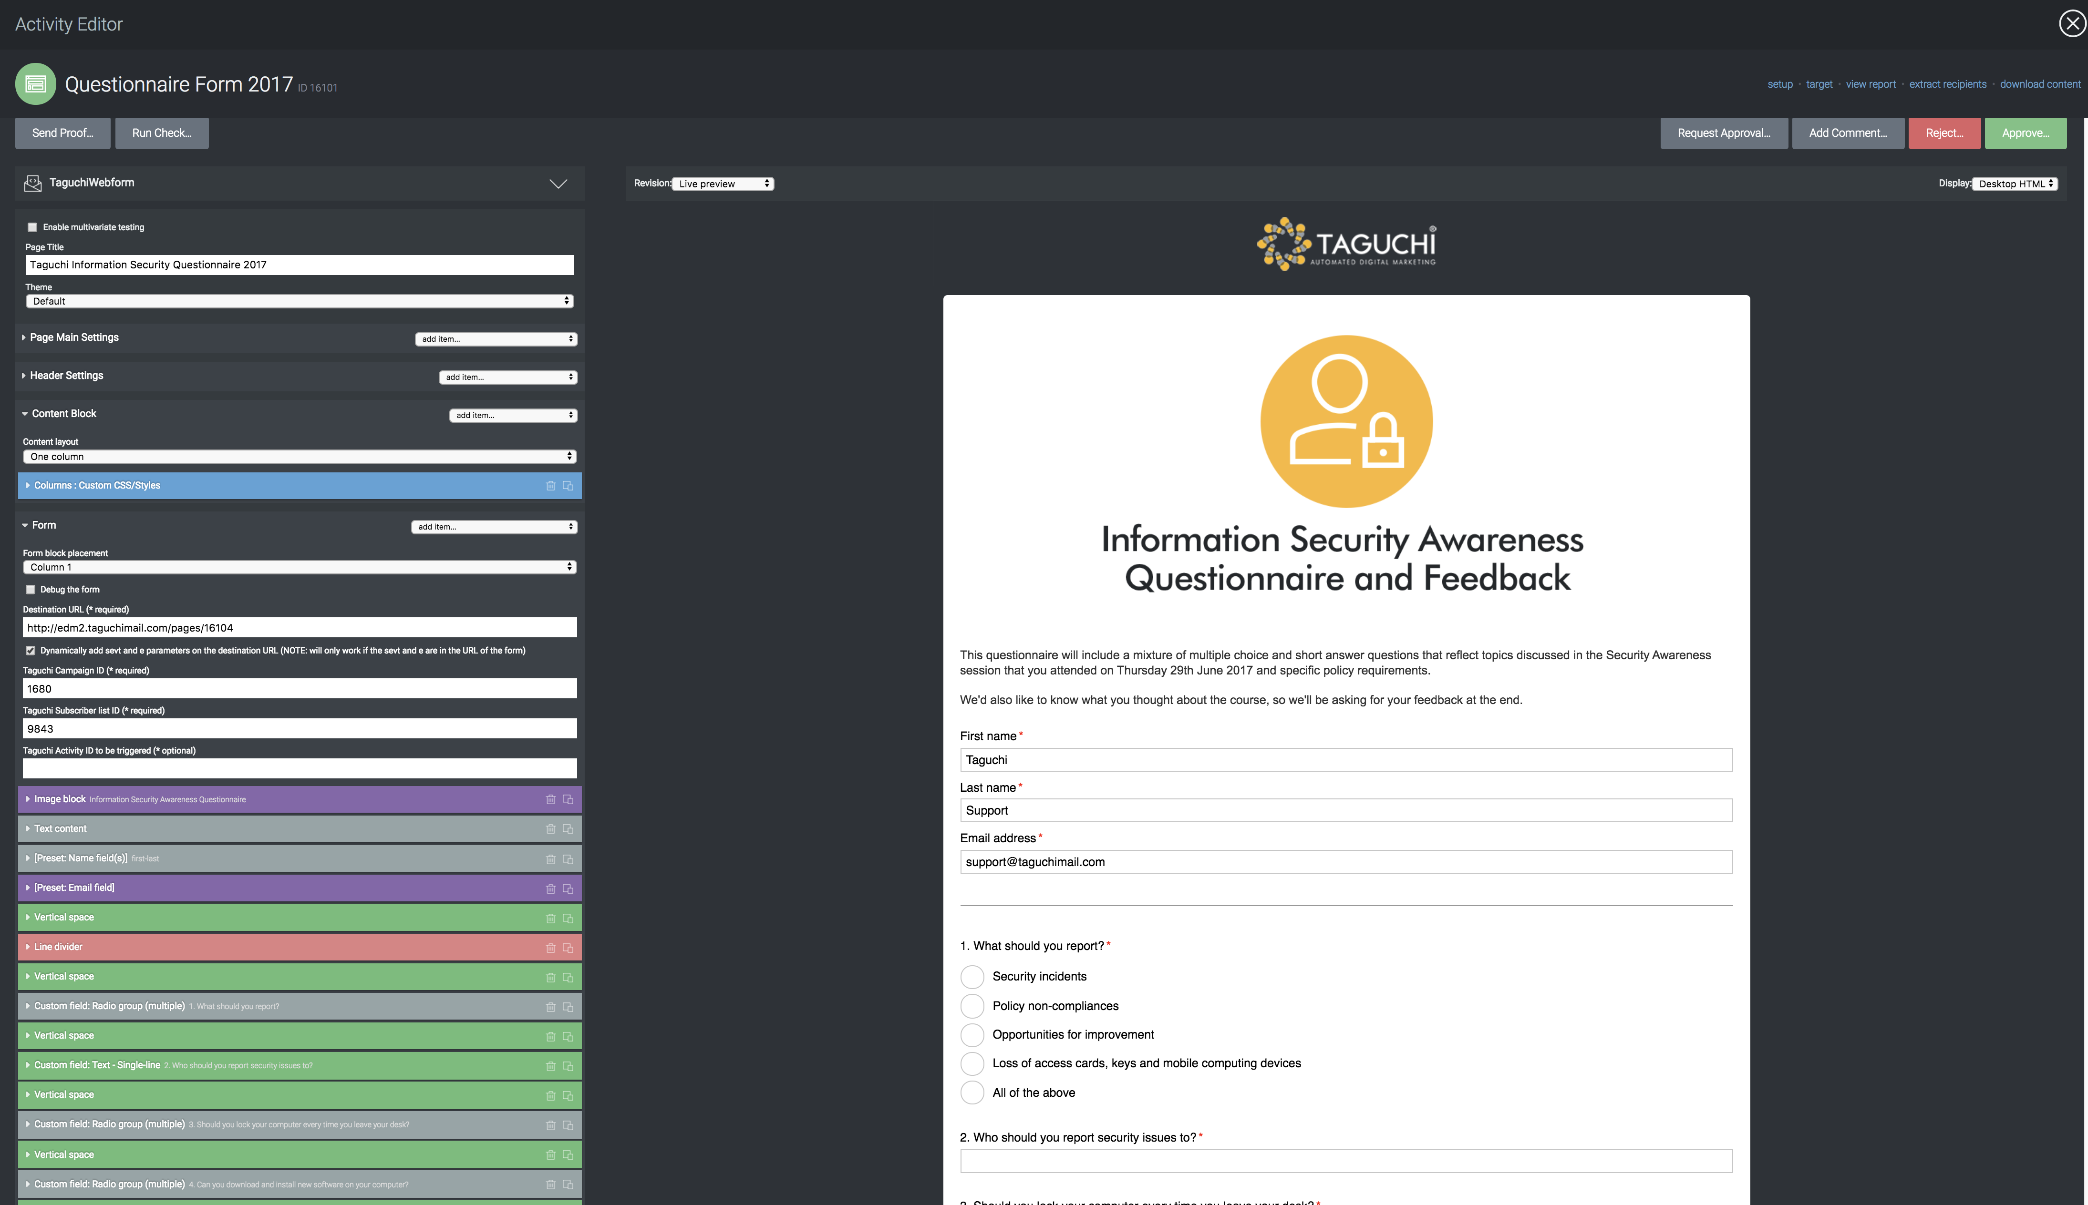Viewport: 2088px width, 1205px height.
Task: Duplicate the Text content block via copy icon
Action: point(568,829)
